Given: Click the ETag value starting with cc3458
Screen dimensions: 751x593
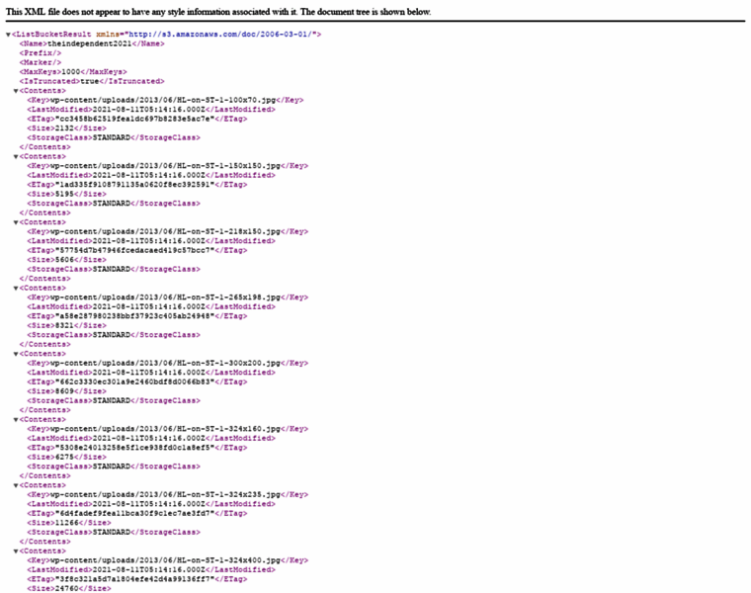Looking at the screenshot, I should [134, 119].
